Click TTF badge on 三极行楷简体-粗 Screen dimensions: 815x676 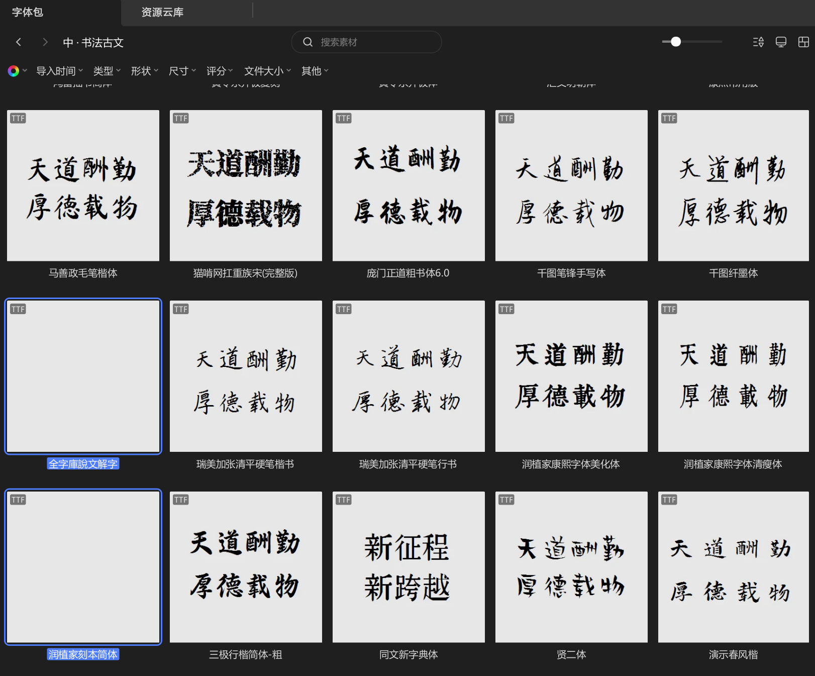(181, 500)
